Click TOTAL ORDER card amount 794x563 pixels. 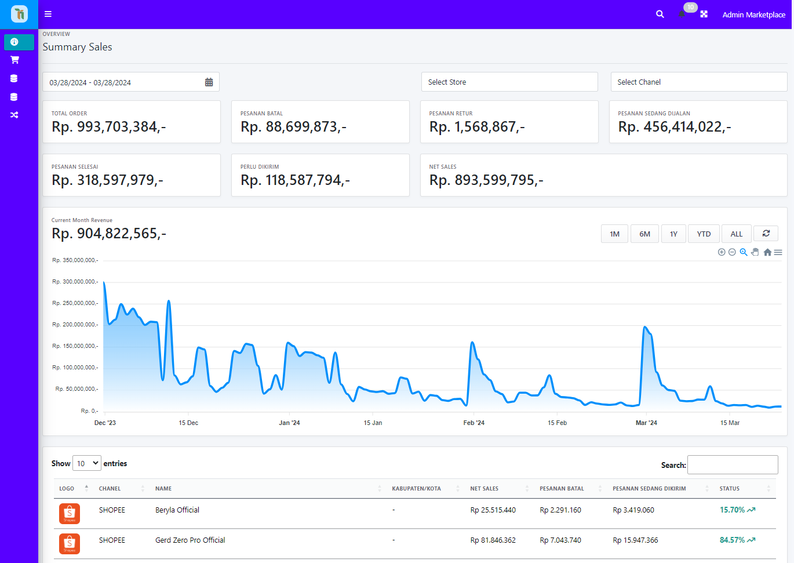pos(109,127)
